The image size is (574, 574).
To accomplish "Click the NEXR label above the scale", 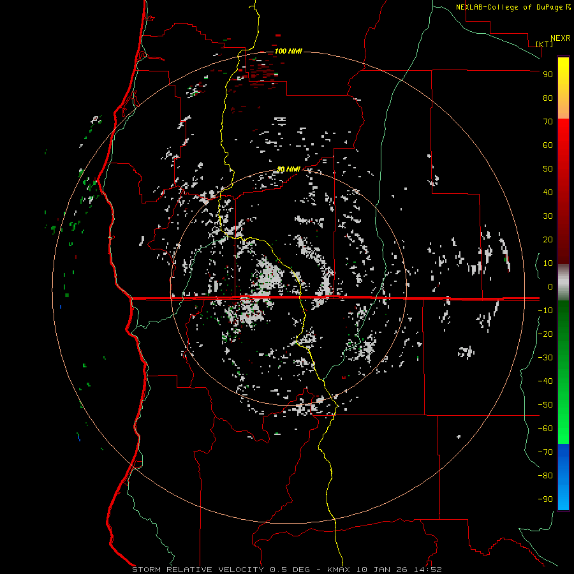I will [x=561, y=38].
